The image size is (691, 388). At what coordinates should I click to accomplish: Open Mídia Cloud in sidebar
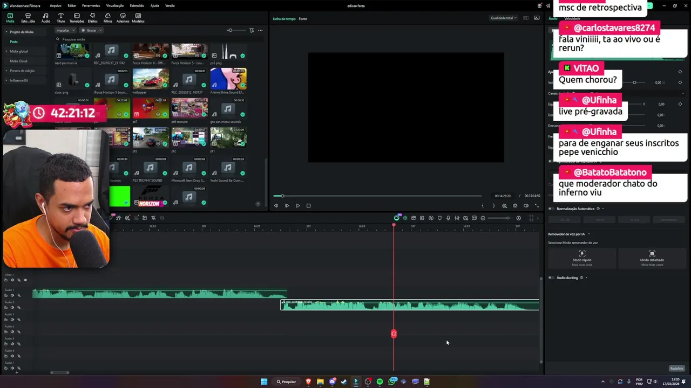click(18, 61)
